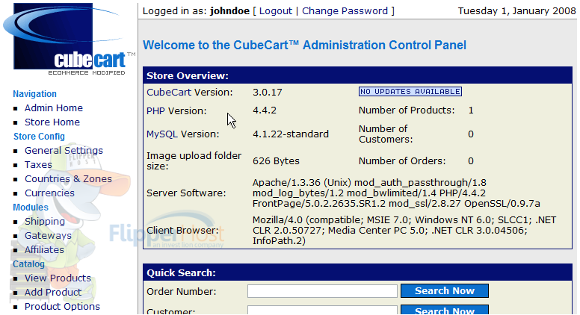The image size is (580, 315).
Task: Open the Shipping modules link
Action: 45,222
